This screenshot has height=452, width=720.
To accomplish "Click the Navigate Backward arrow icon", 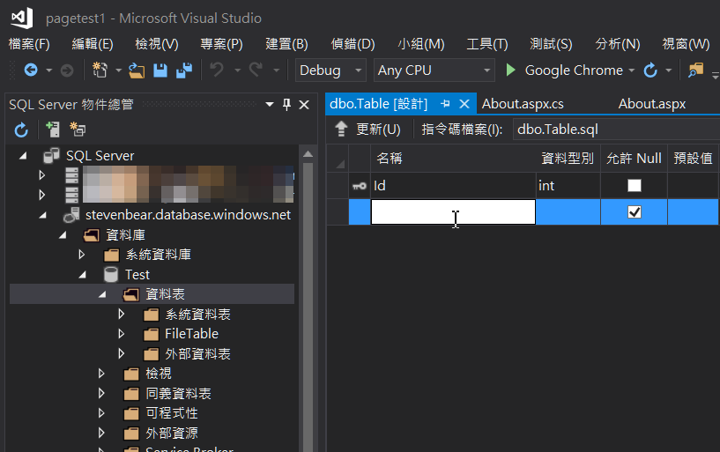I will (31, 70).
